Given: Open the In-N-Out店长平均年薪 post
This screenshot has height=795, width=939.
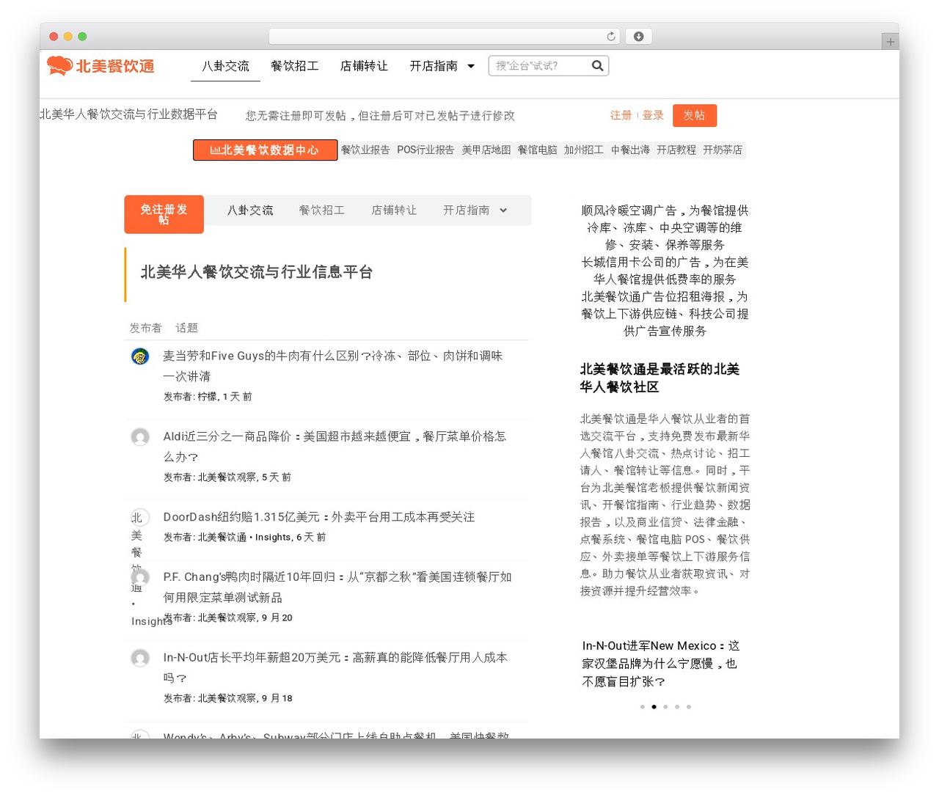Looking at the screenshot, I should pyautogui.click(x=335, y=668).
